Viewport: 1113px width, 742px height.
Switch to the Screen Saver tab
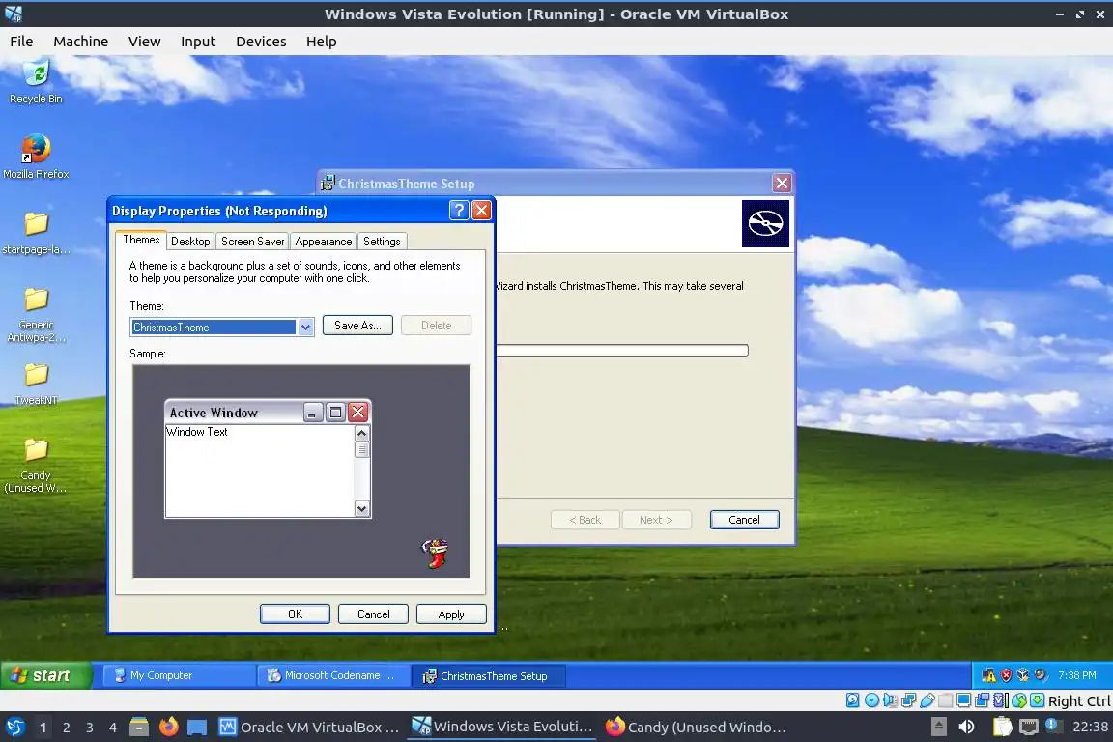(253, 242)
